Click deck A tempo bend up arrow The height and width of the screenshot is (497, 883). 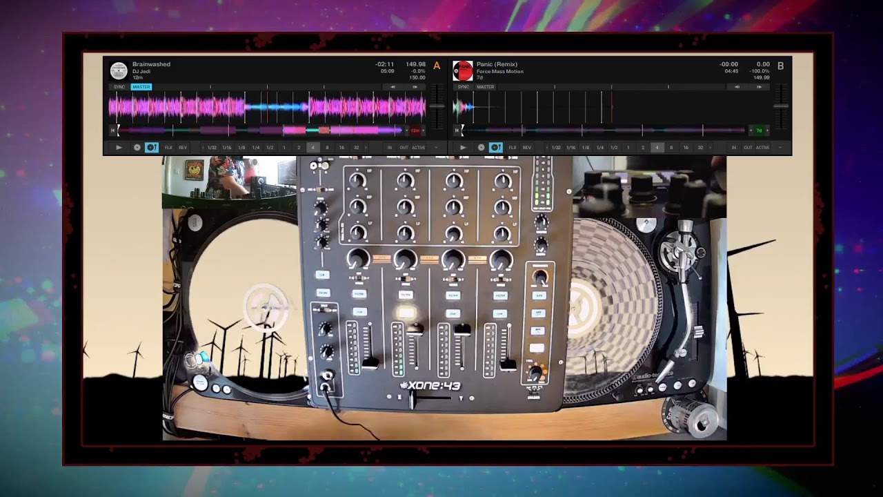pos(415,87)
